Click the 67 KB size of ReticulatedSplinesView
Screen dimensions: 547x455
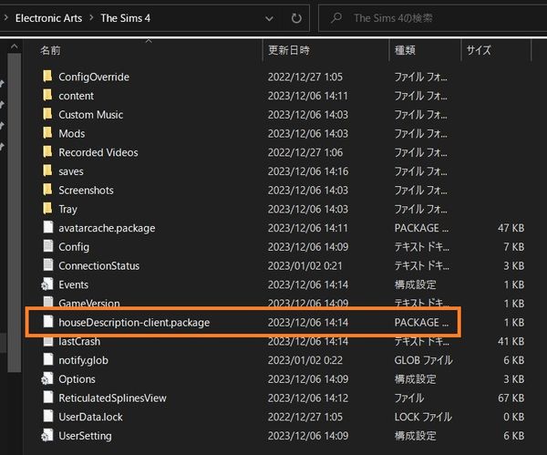511,398
